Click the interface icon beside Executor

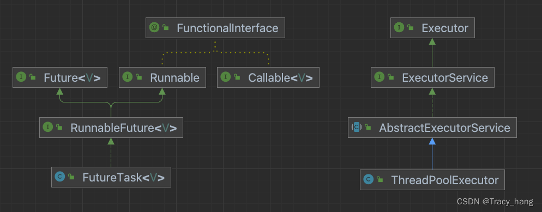(399, 28)
